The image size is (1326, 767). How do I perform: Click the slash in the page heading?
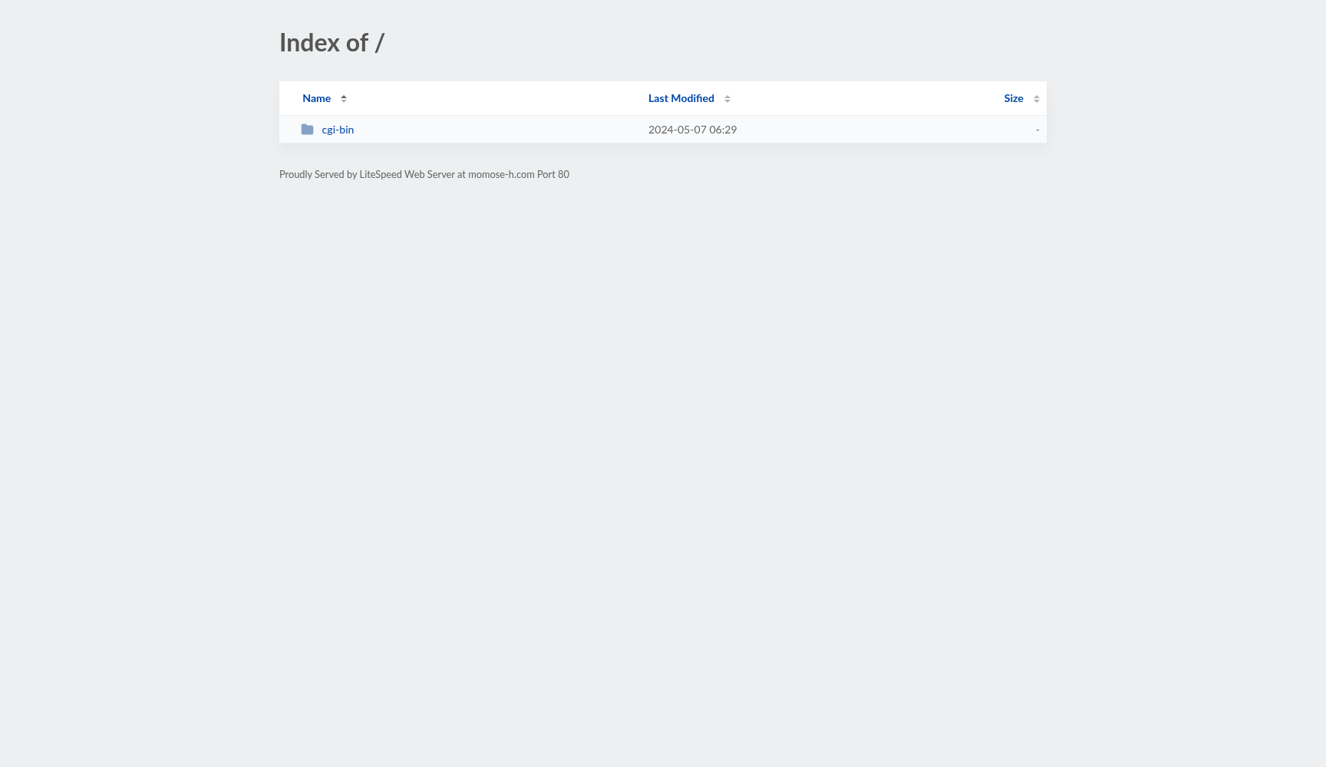pos(379,43)
